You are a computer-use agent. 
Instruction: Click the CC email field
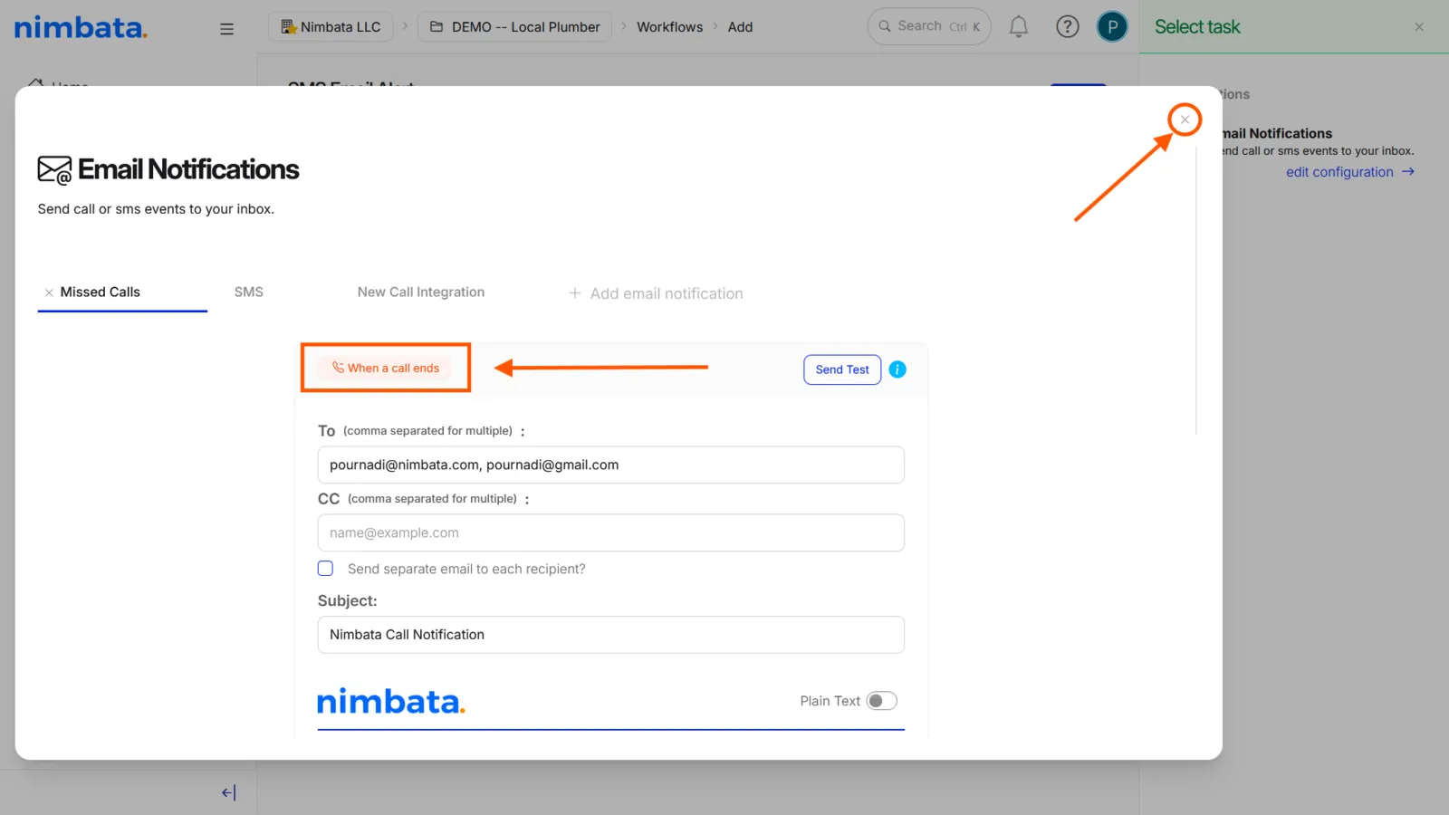(x=610, y=532)
